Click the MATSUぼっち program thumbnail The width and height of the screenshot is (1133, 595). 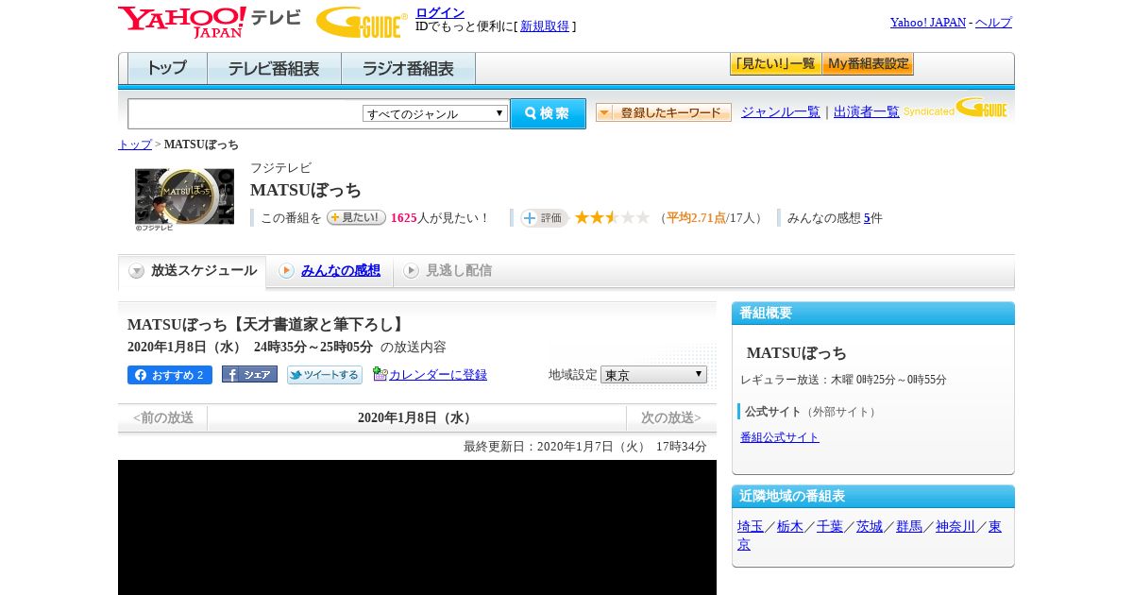(184, 196)
